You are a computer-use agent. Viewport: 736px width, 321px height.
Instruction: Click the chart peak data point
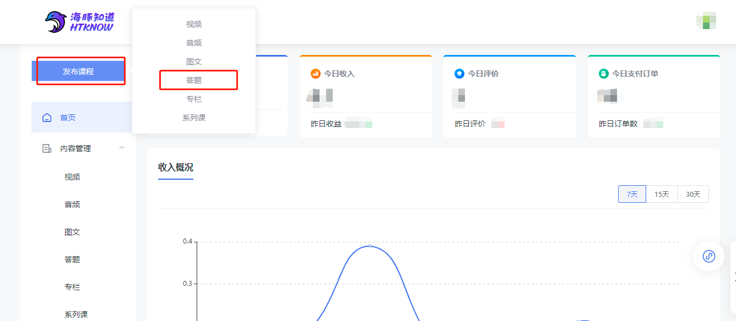coord(370,246)
